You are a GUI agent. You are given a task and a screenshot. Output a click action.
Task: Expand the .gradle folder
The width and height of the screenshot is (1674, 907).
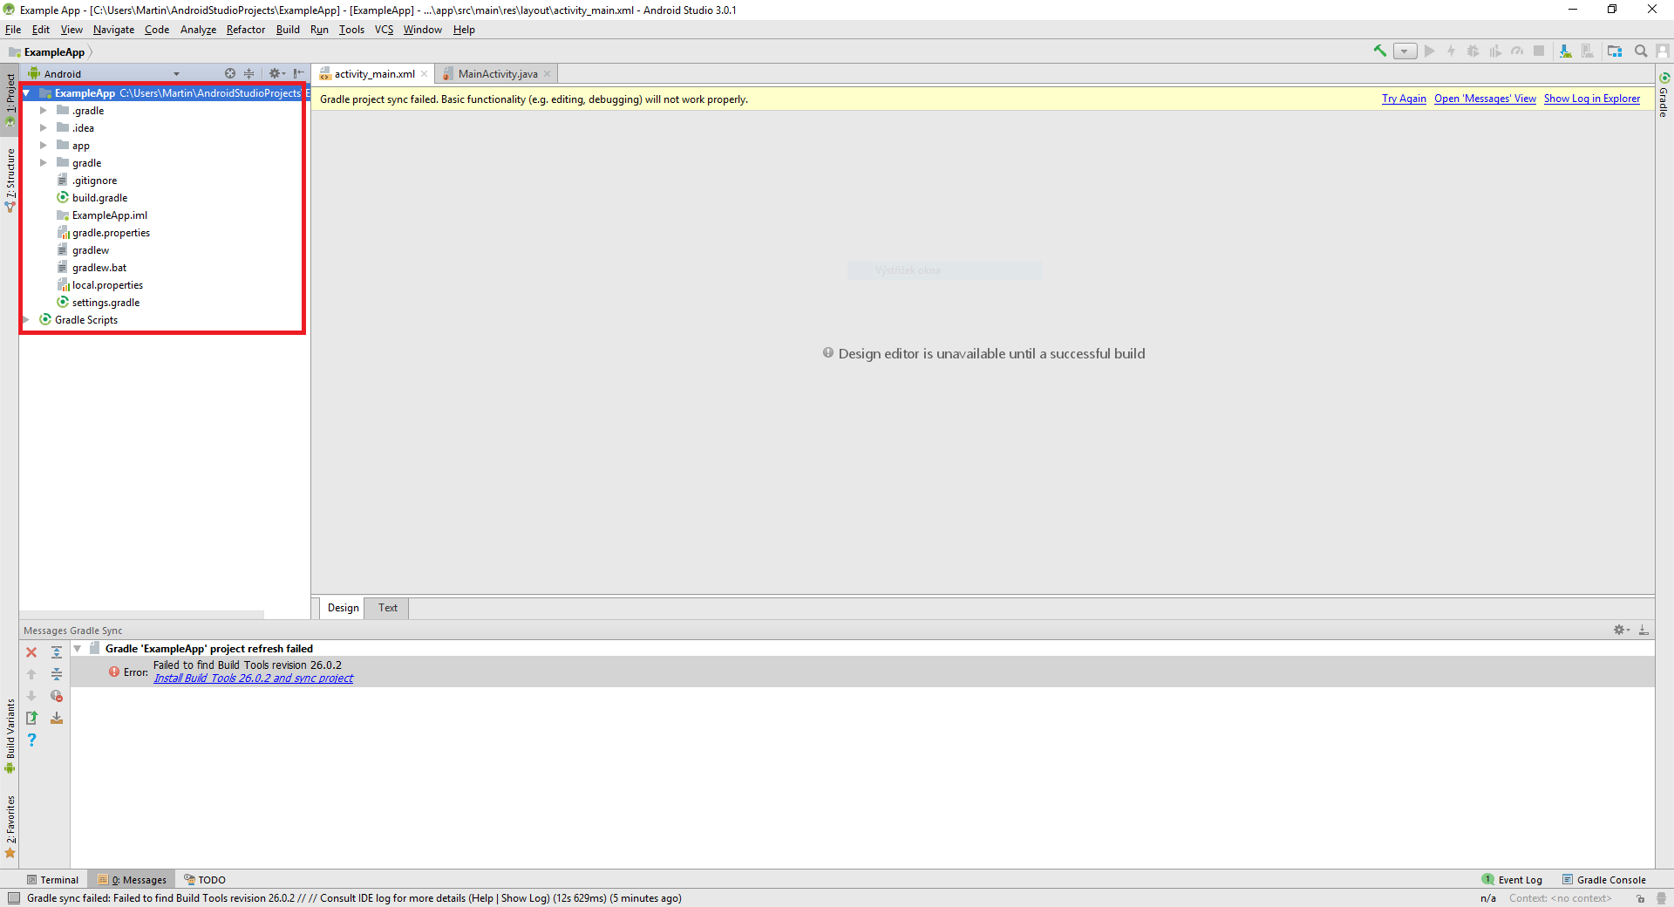tap(44, 111)
